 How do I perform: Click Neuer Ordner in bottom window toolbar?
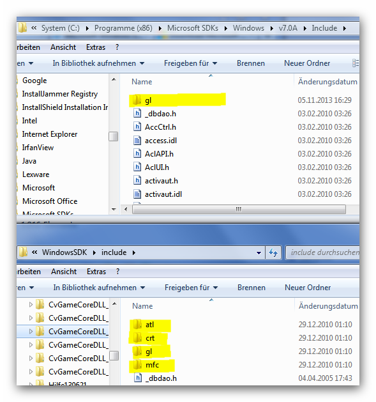coord(307,288)
